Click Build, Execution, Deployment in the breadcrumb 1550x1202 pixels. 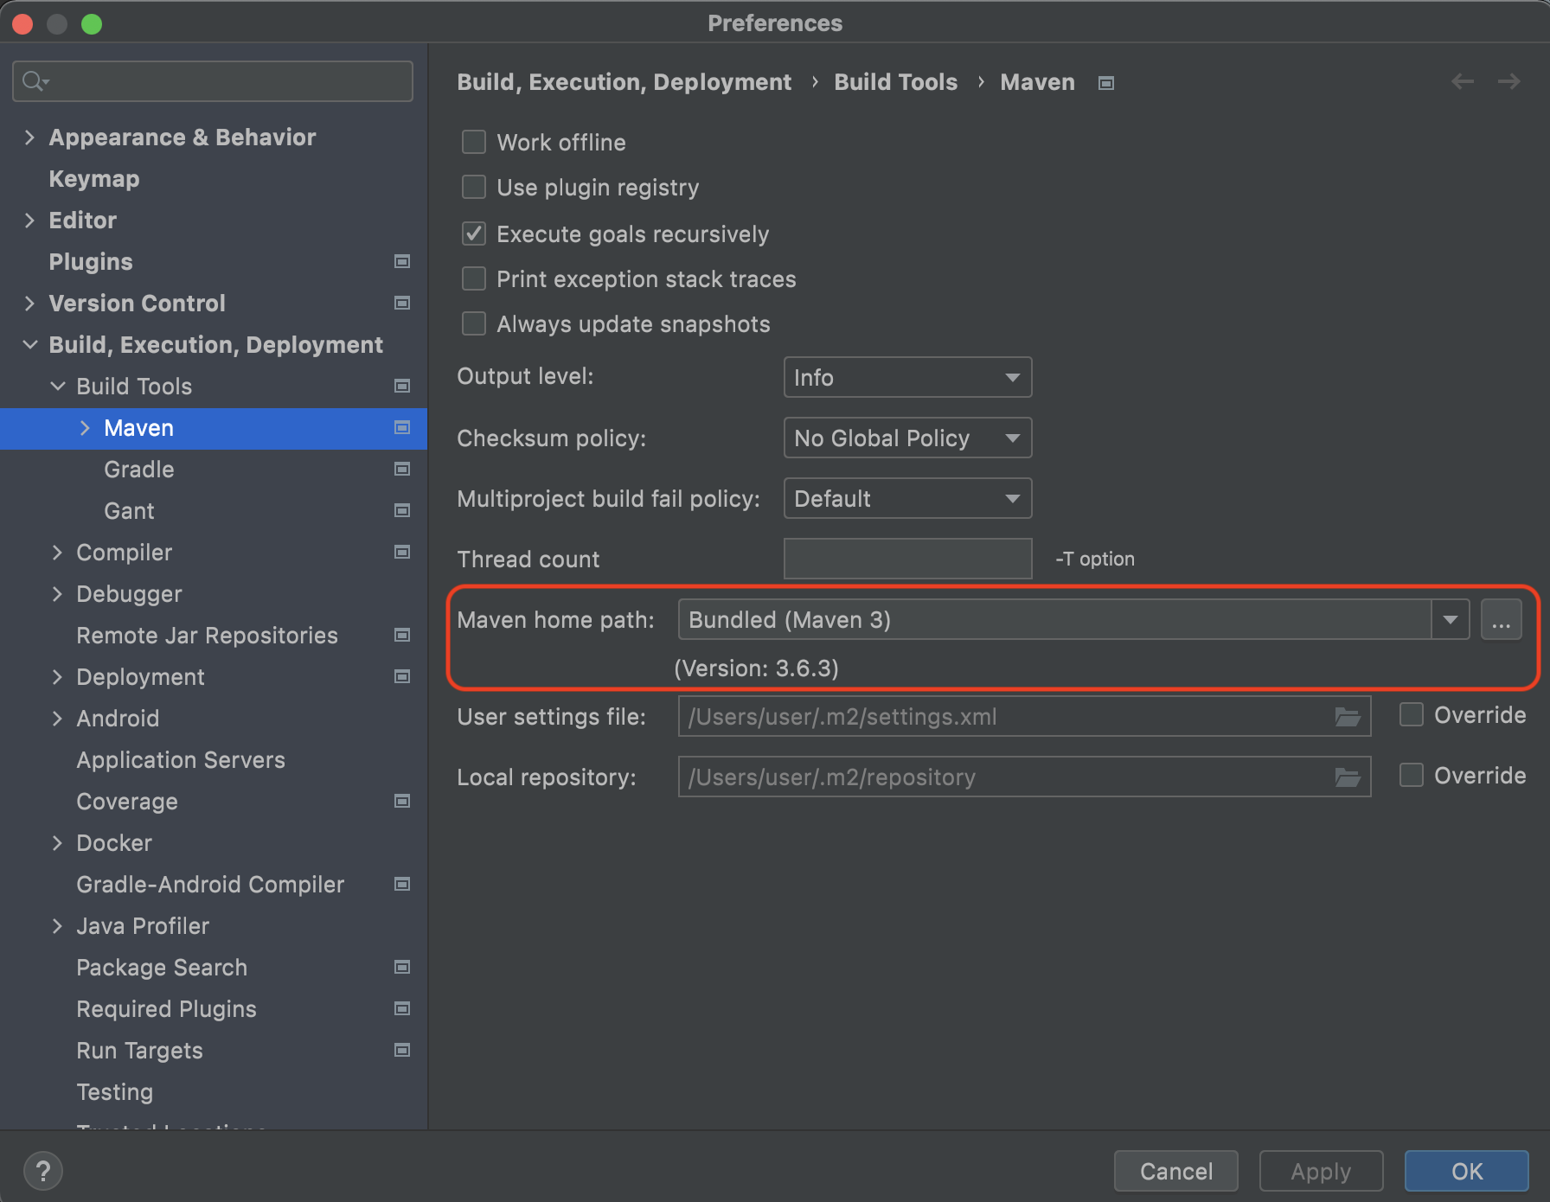pos(624,82)
